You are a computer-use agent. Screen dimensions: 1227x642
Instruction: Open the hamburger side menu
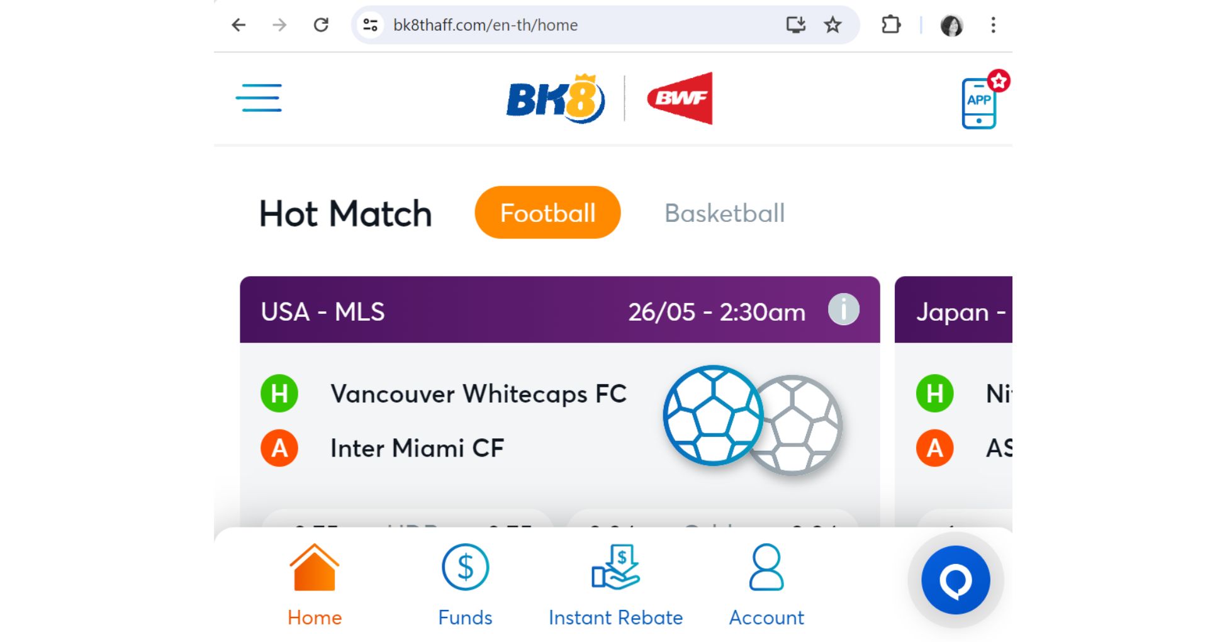[x=259, y=98]
